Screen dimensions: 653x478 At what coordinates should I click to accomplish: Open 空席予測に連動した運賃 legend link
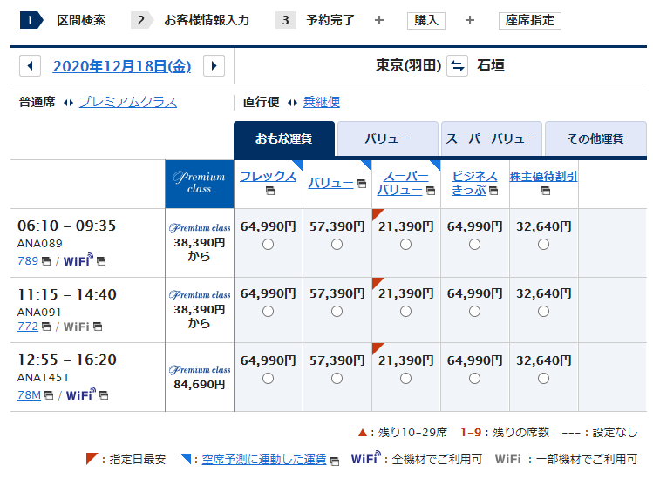[x=264, y=459]
